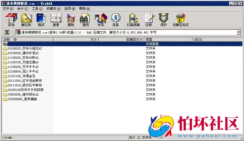This screenshot has height=141, width=244.
Task: Click the status bar total '总计 12 文件夹'
Action: (x=140, y=137)
